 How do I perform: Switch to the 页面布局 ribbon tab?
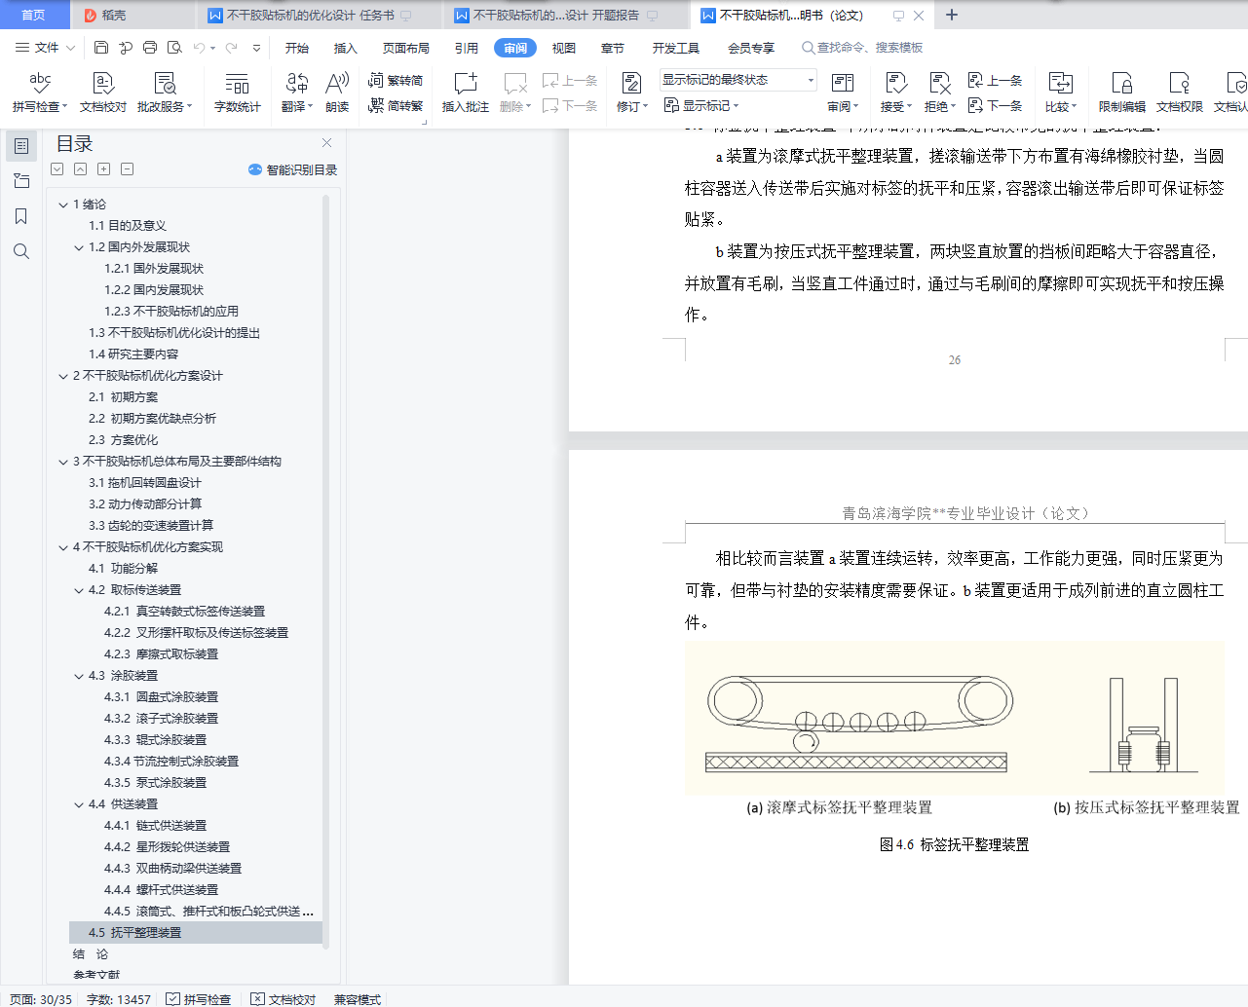pyautogui.click(x=406, y=48)
